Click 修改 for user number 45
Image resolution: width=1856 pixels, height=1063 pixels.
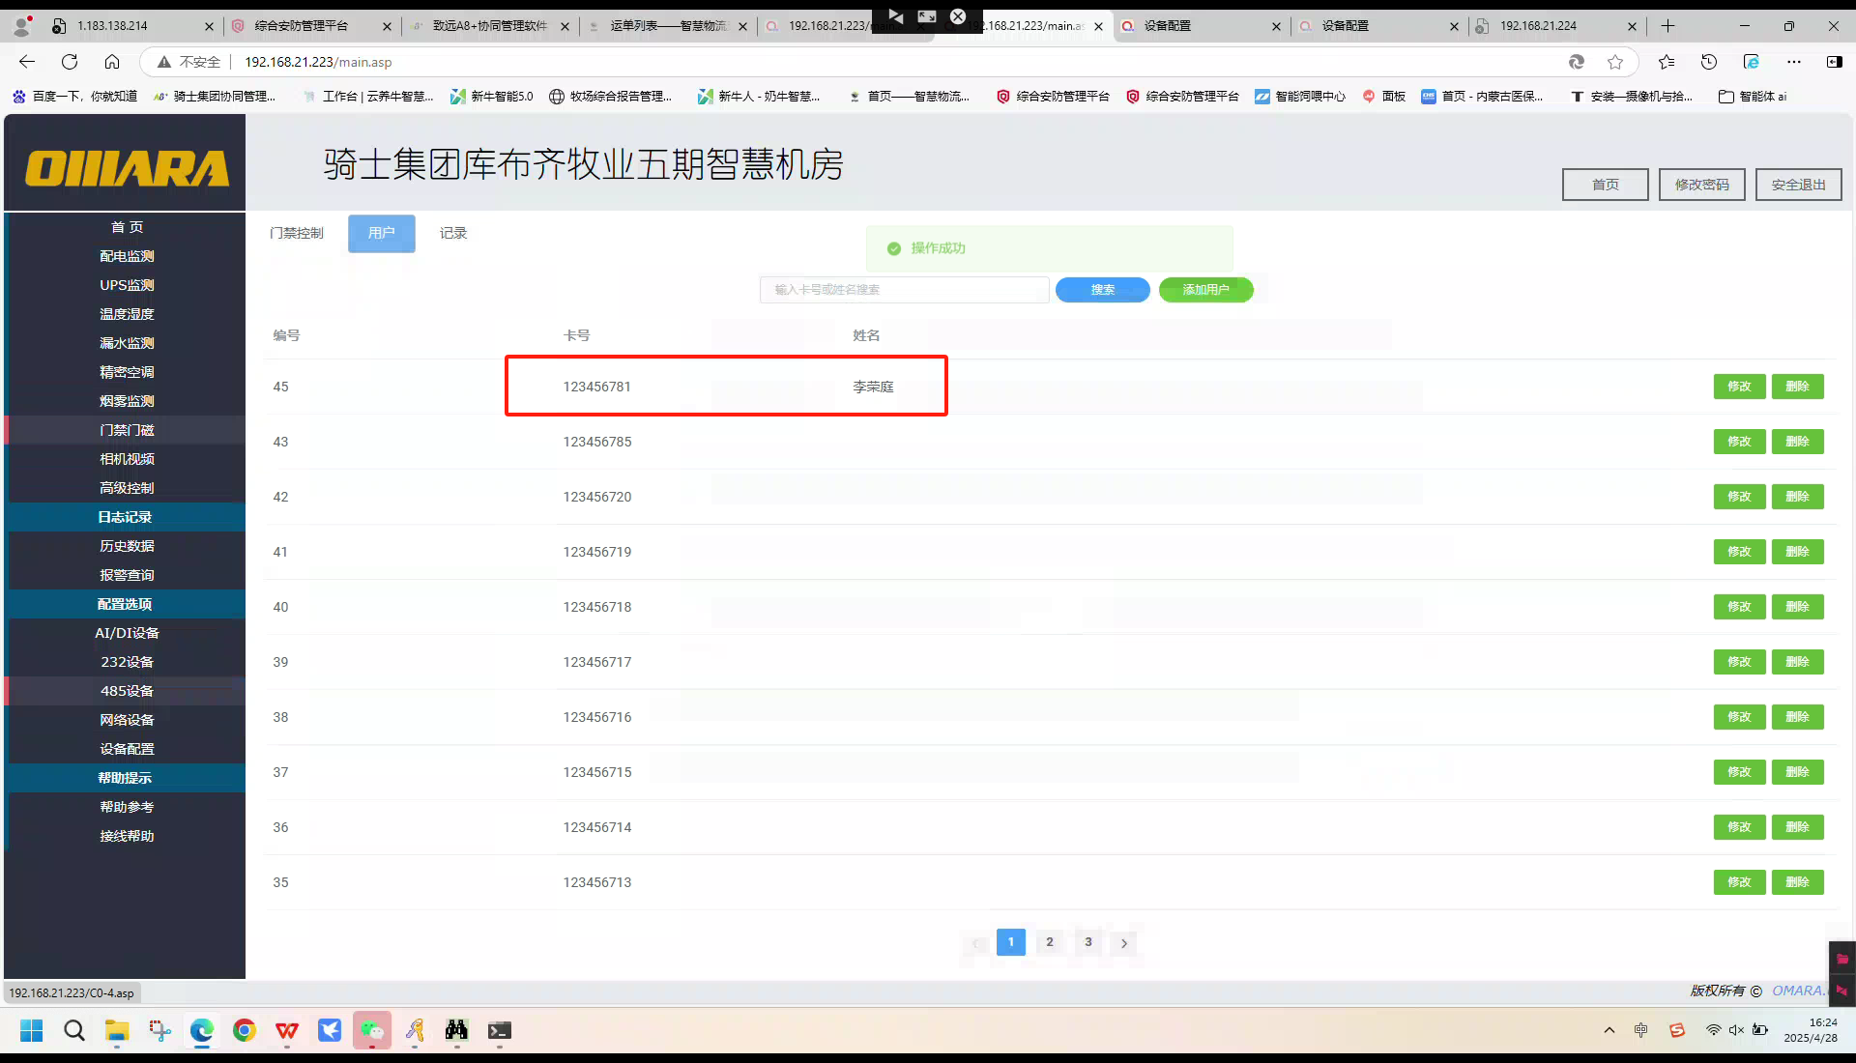pos(1739,387)
